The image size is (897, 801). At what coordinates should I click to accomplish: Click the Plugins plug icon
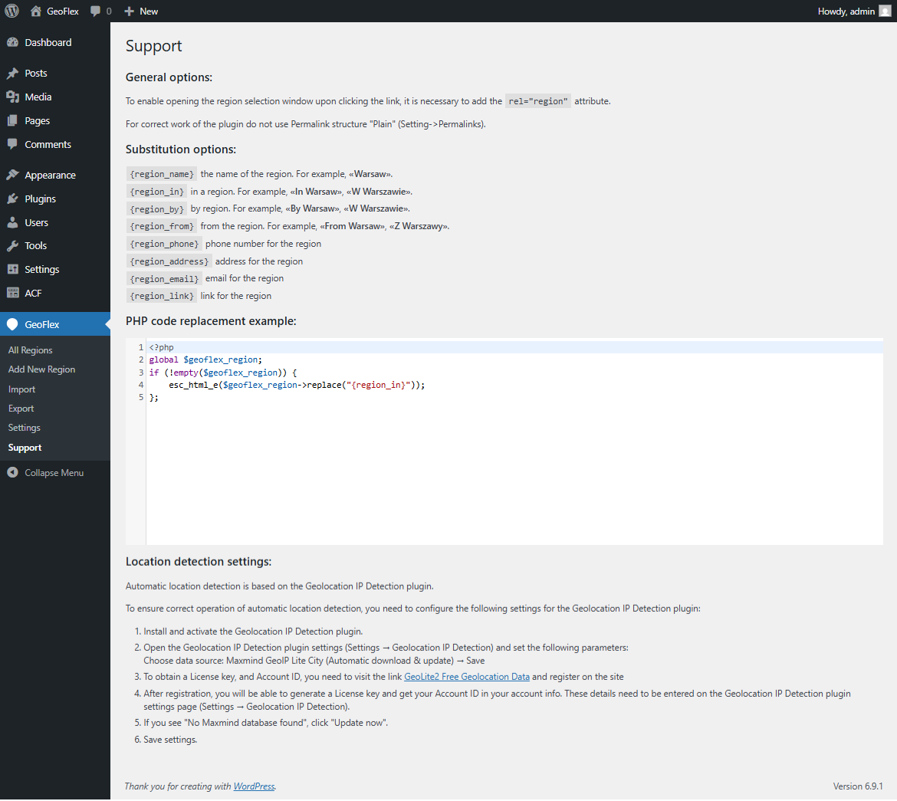tap(12, 199)
